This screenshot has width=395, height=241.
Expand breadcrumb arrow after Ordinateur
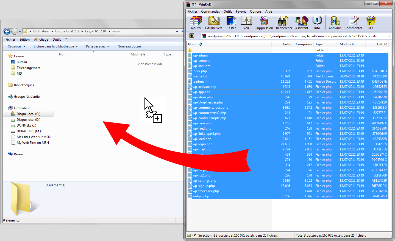pyautogui.click(x=52, y=31)
